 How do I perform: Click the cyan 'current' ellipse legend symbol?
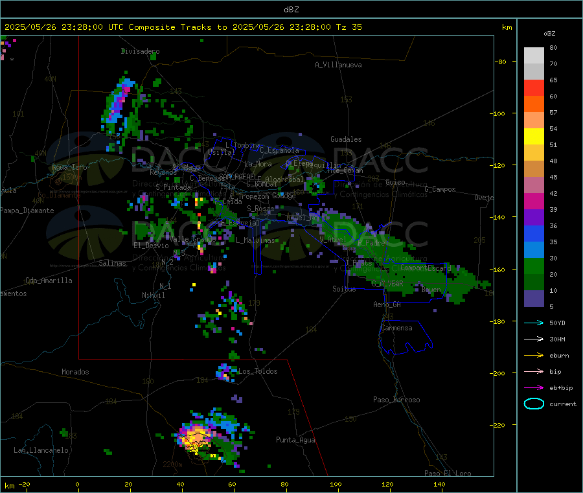pyautogui.click(x=534, y=404)
